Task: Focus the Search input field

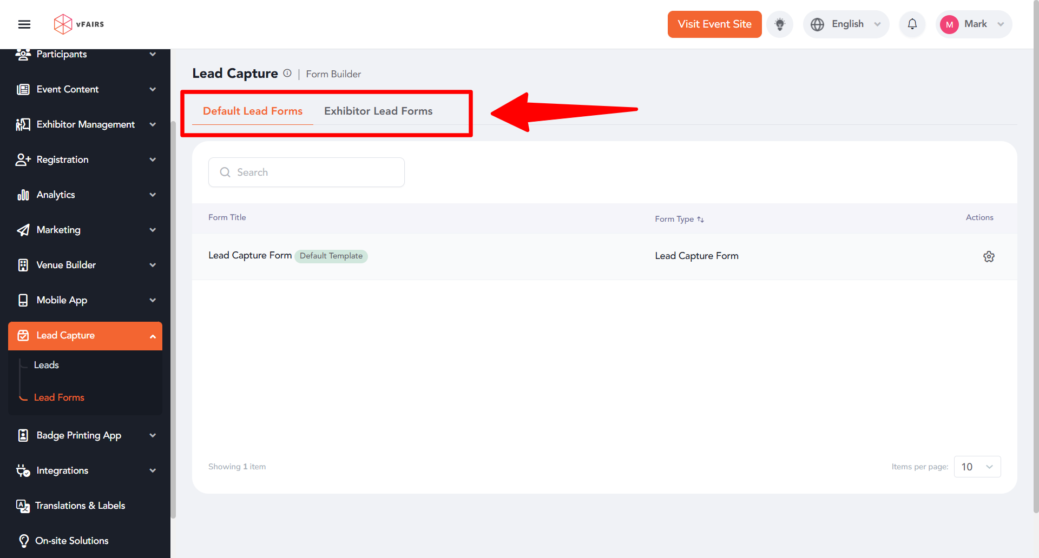Action: (x=306, y=172)
